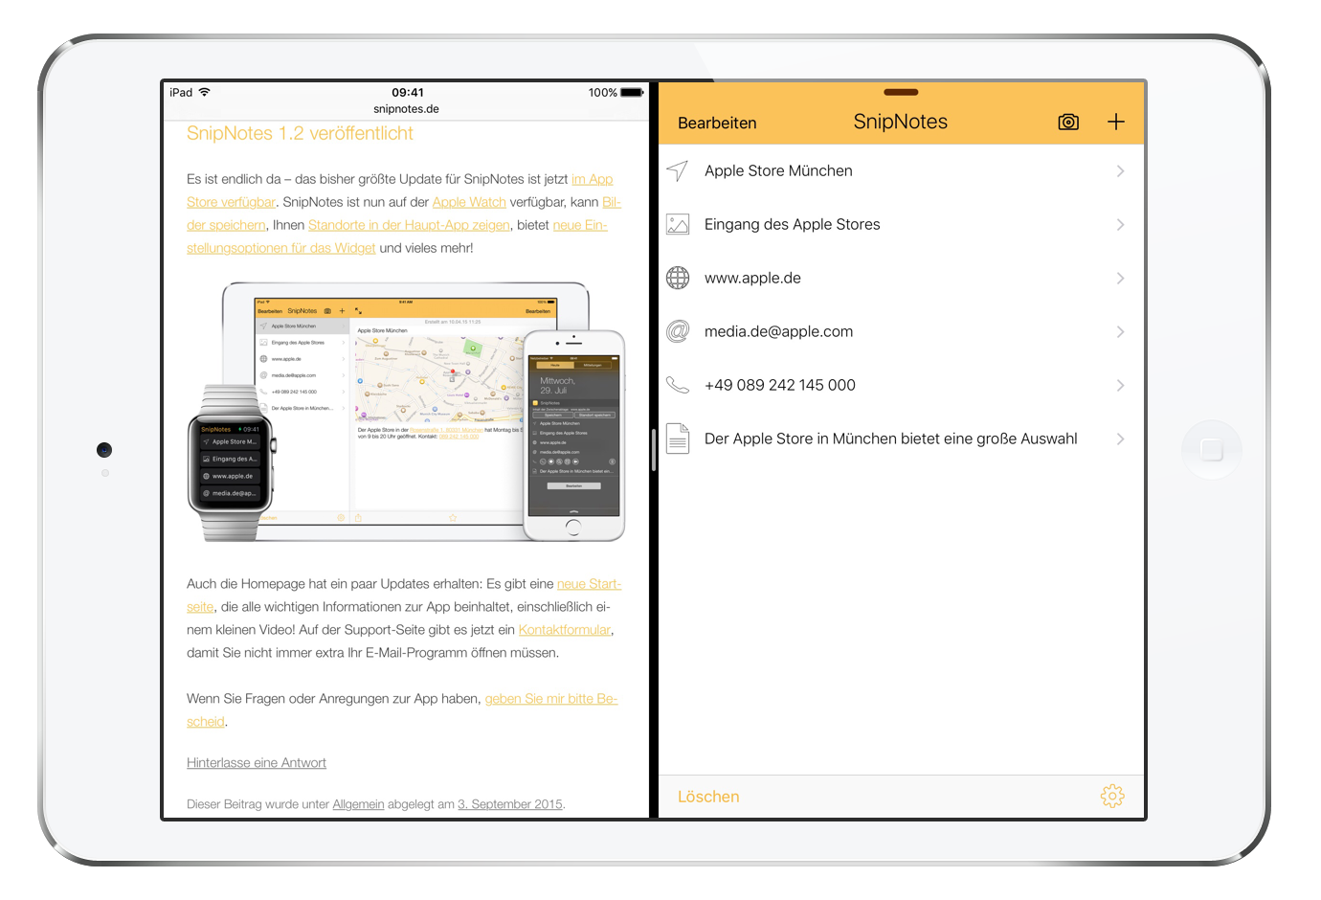Select the Eingang des Apple Stores note

pyautogui.click(x=793, y=224)
